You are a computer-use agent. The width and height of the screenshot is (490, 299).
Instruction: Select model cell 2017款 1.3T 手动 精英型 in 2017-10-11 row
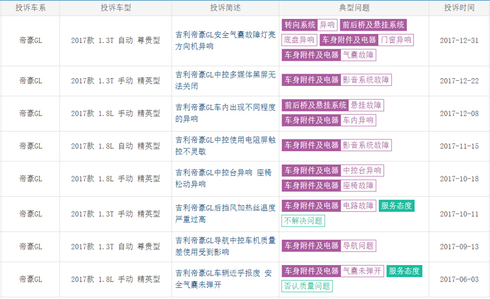(116, 214)
